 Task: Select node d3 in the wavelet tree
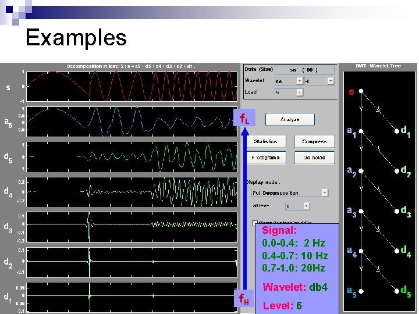[397, 211]
